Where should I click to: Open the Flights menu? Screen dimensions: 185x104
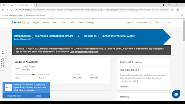click(x=36, y=22)
